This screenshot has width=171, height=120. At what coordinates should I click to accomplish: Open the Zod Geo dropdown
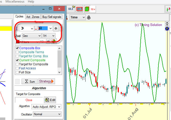(x=31, y=36)
